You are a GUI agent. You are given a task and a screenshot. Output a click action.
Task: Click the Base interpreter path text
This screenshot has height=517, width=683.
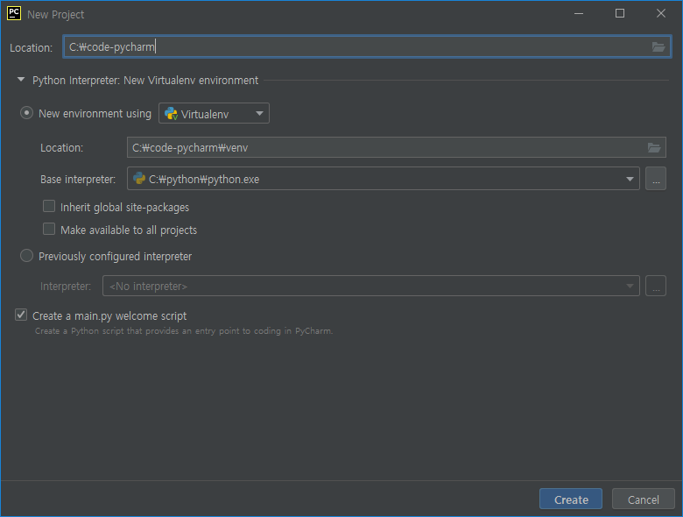[204, 179]
